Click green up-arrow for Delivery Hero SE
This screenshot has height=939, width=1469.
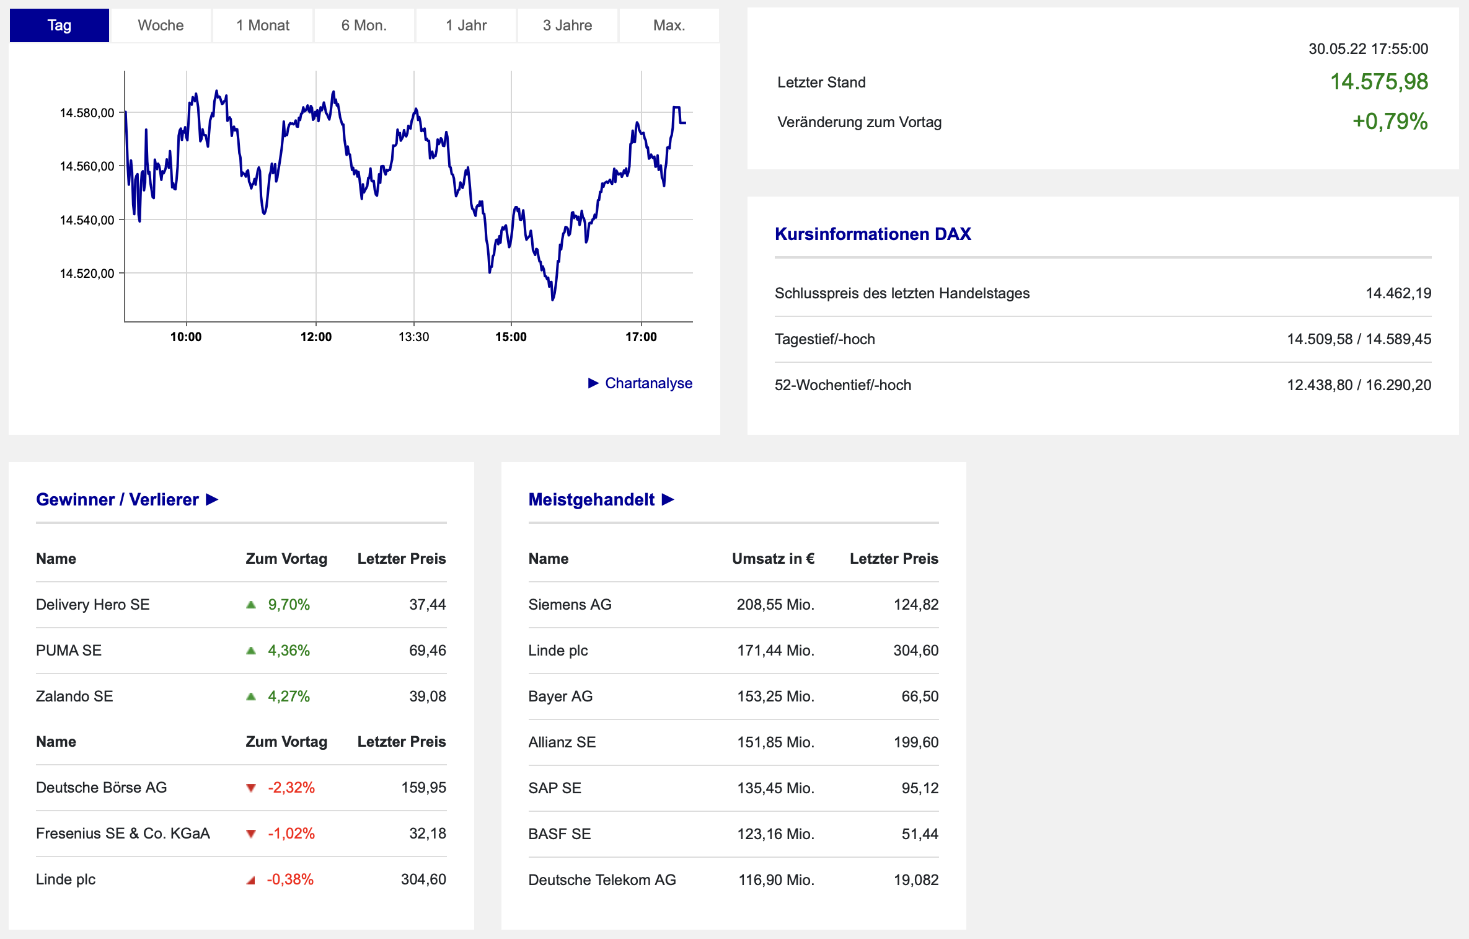point(251,605)
